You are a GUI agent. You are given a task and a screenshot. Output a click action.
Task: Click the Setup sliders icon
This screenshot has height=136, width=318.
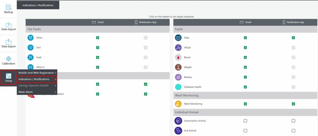pyautogui.click(x=8, y=76)
